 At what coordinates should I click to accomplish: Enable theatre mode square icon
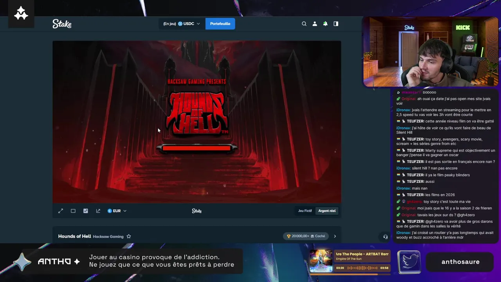coord(73,211)
